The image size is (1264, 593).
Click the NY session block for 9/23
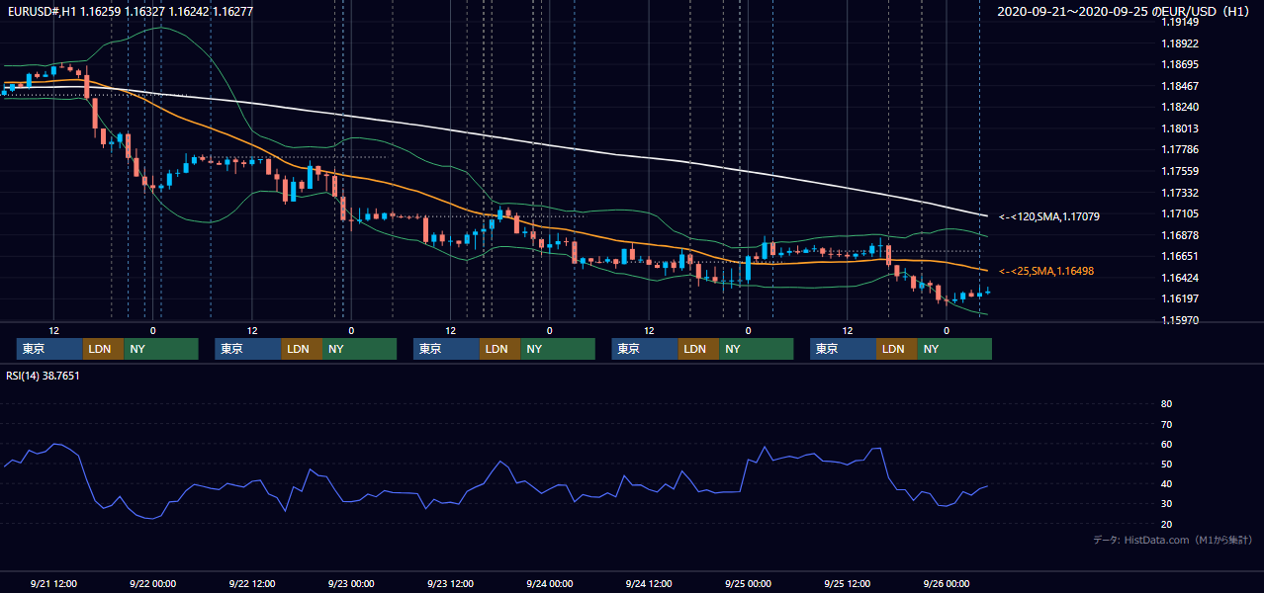coord(558,349)
